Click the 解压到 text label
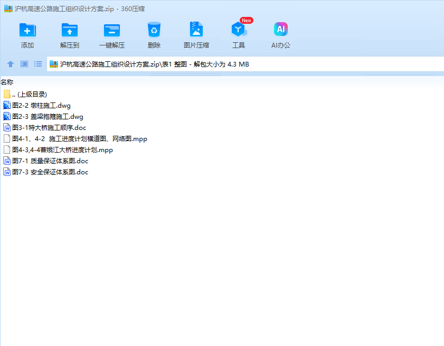Screen dimensions: 444x346 pos(70,45)
